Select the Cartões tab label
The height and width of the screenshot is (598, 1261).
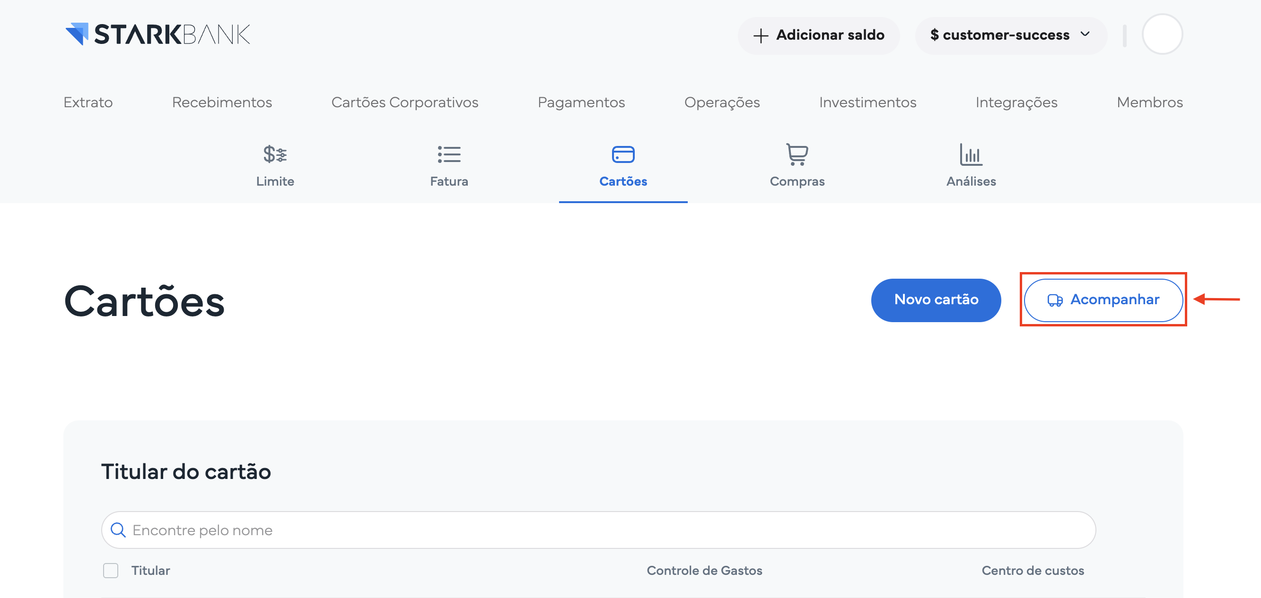coord(623,181)
